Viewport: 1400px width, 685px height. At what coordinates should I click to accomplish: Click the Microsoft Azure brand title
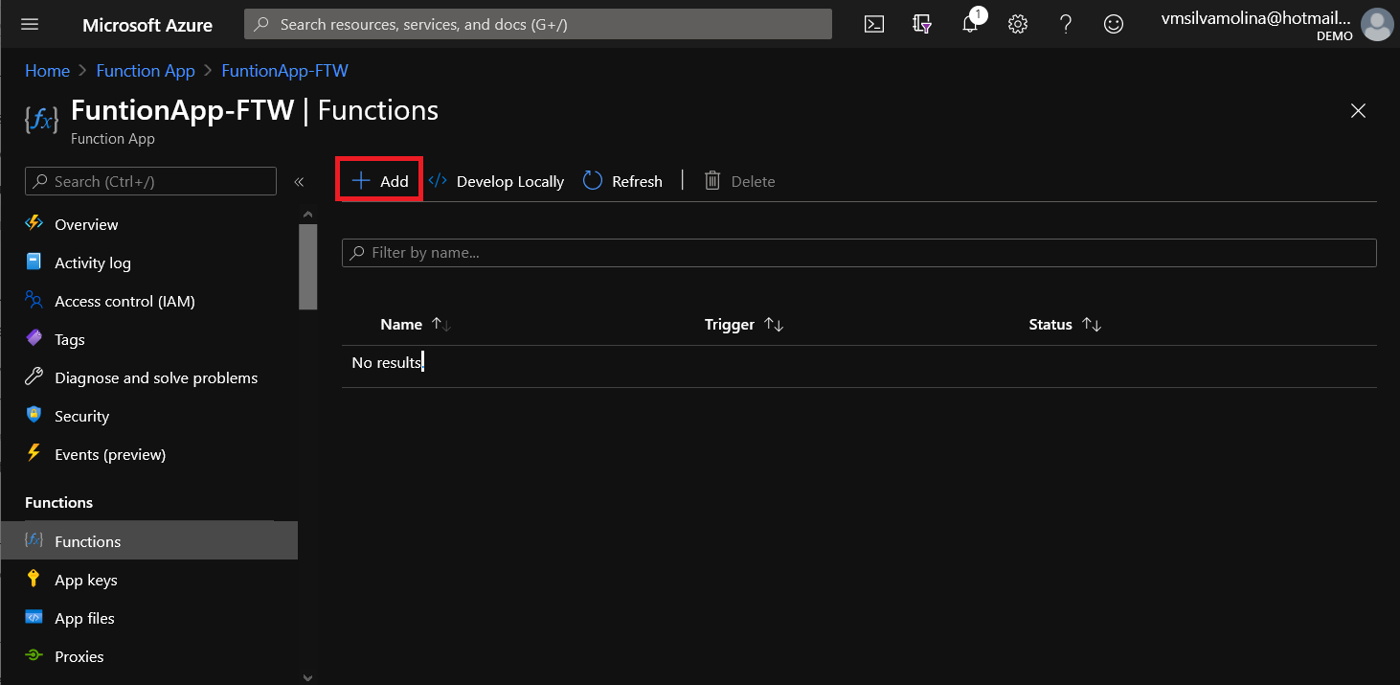point(147,25)
